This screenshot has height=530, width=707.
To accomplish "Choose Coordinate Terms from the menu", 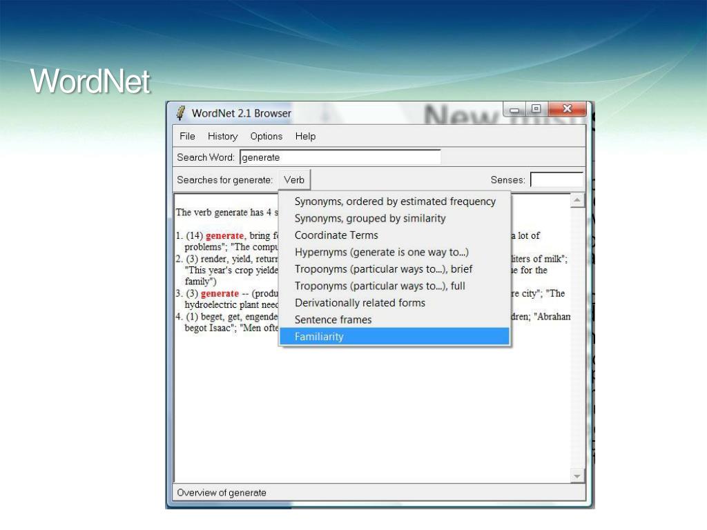I will (395, 235).
